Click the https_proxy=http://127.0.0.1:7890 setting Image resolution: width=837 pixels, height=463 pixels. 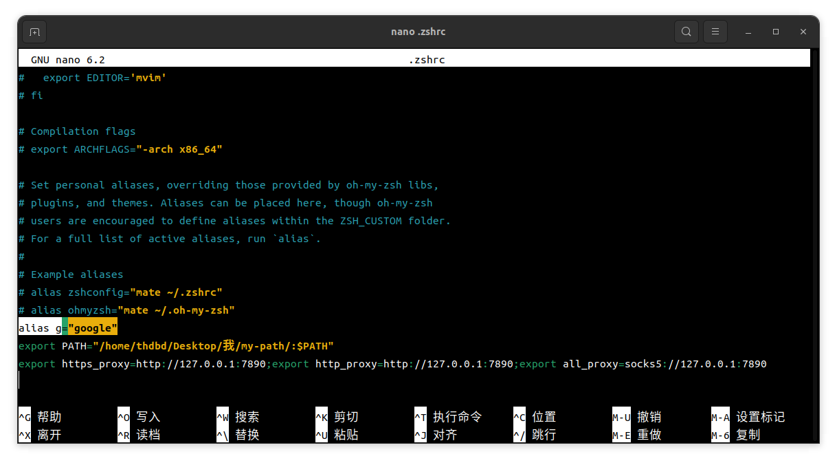tap(164, 364)
